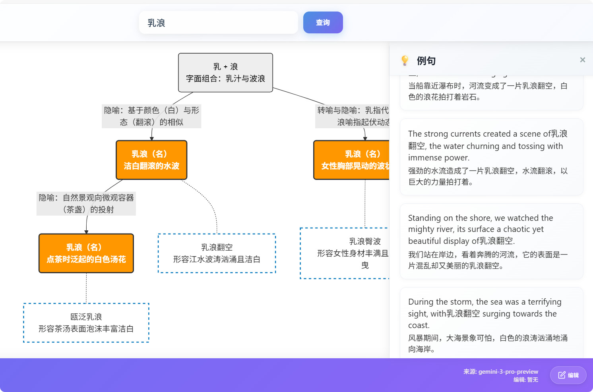The width and height of the screenshot is (593, 392).
Task: Select the orange node 洁白翻滚的水波
Action: 151,160
